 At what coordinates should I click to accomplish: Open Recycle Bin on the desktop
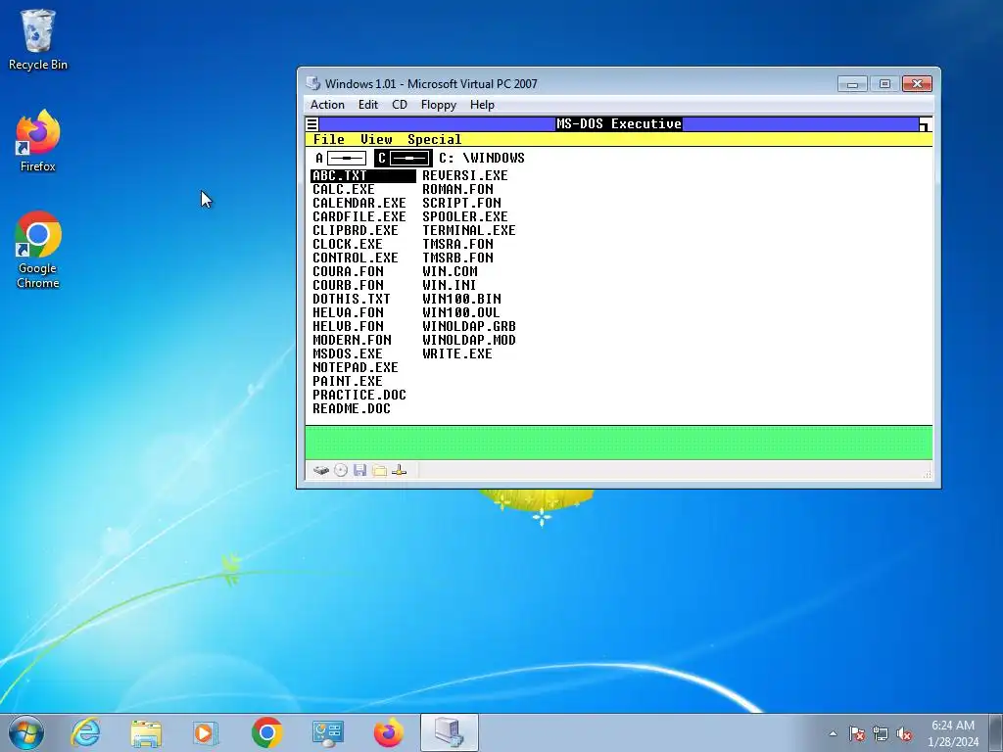coord(37,39)
